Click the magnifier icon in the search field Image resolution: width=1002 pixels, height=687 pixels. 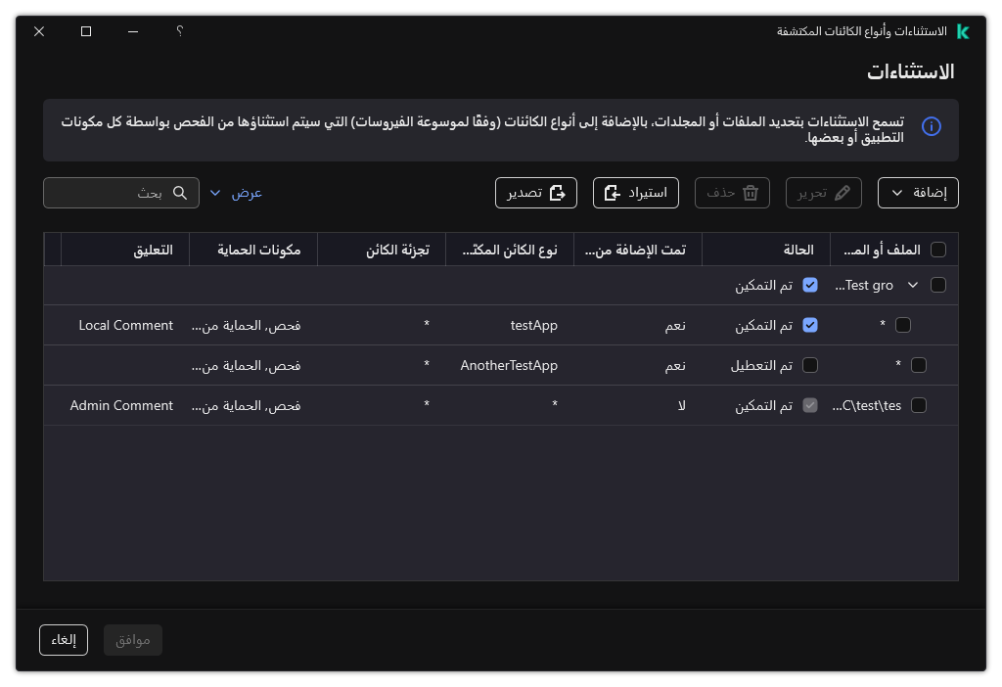pyautogui.click(x=180, y=193)
